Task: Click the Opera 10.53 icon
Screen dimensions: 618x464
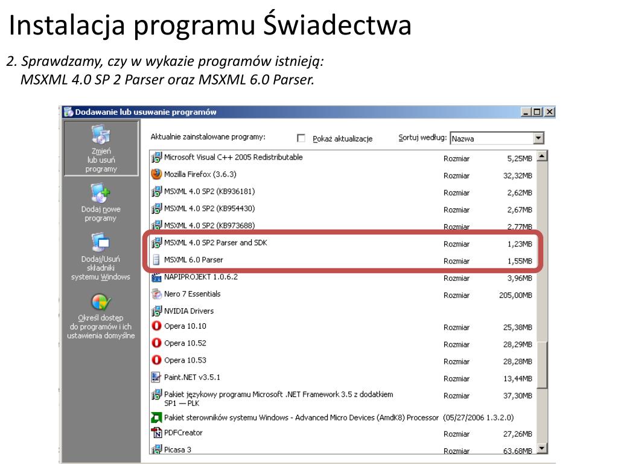Action: (156, 360)
